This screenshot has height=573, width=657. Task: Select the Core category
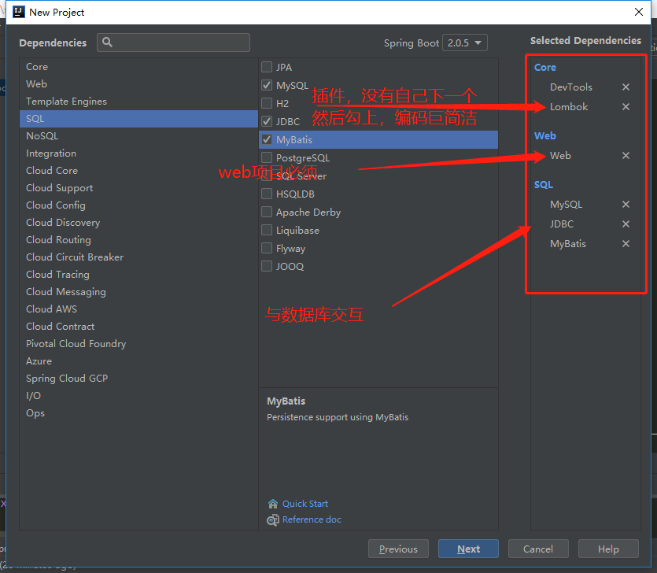pos(138,67)
